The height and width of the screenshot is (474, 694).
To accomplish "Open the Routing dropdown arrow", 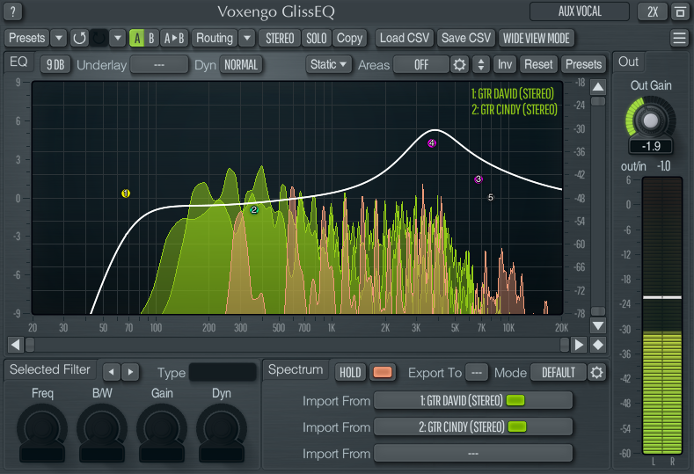I will [x=247, y=38].
